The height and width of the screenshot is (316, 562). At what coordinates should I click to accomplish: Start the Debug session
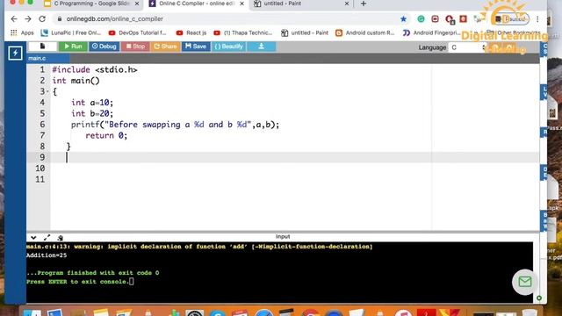coord(104,47)
